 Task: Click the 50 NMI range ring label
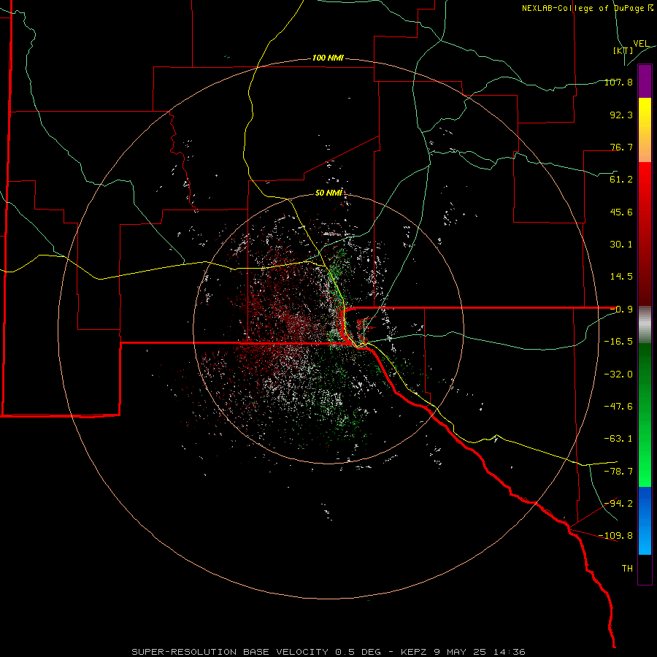tap(328, 193)
